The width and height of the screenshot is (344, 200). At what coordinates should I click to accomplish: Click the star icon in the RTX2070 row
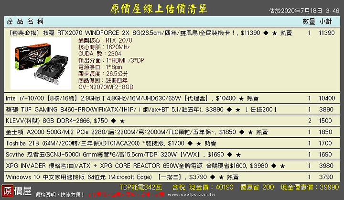274,33
